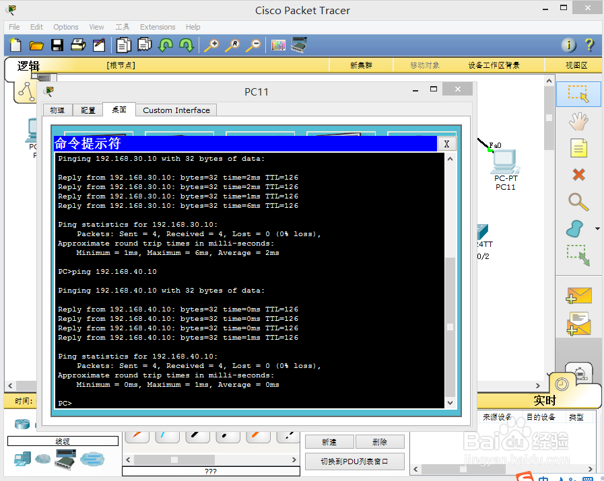604x481 pixels.
Task: Click the 根节点 navigation label
Action: click(x=121, y=65)
